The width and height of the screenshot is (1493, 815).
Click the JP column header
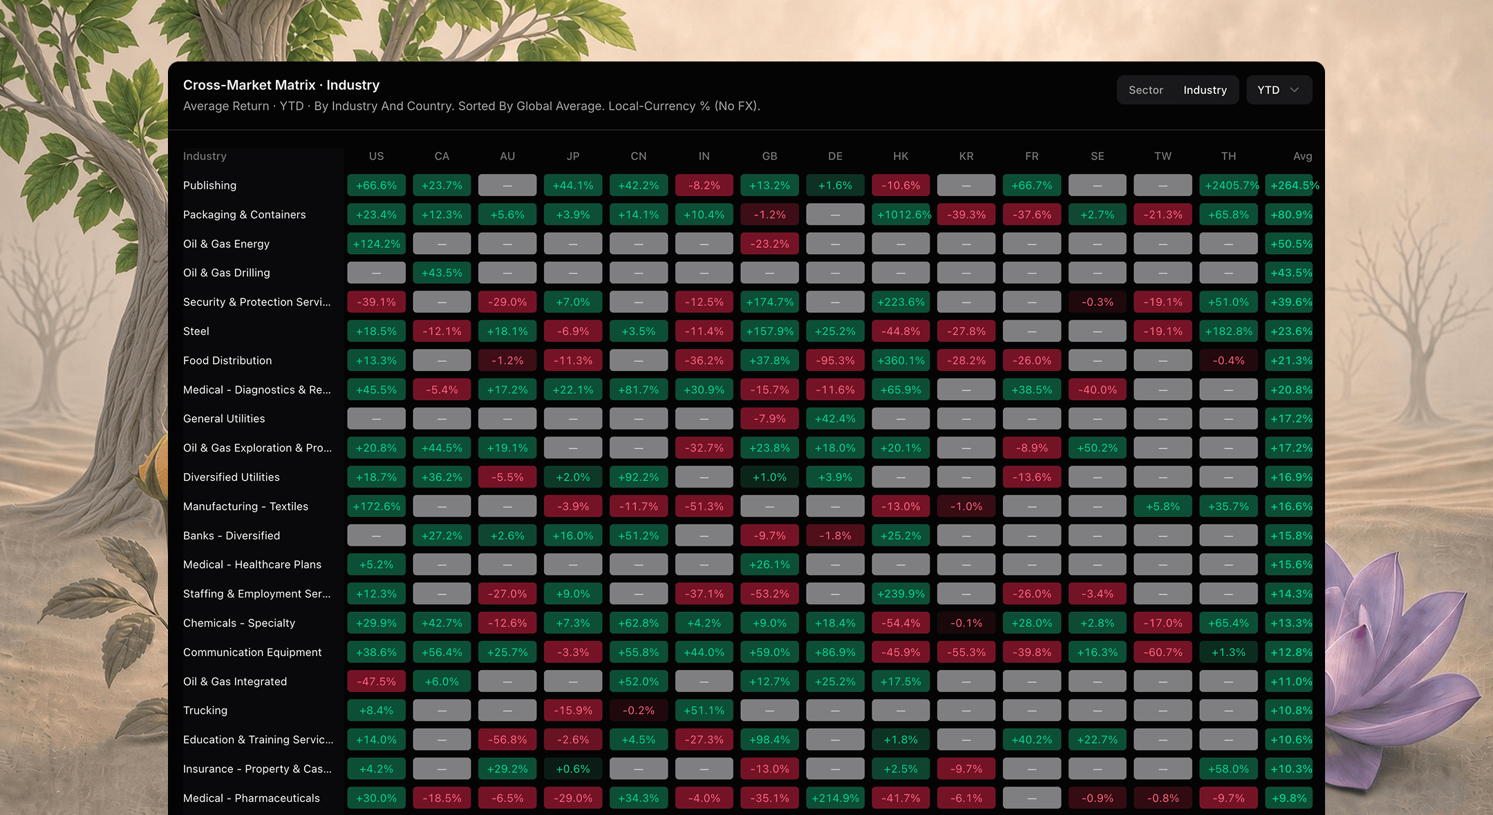[573, 156]
